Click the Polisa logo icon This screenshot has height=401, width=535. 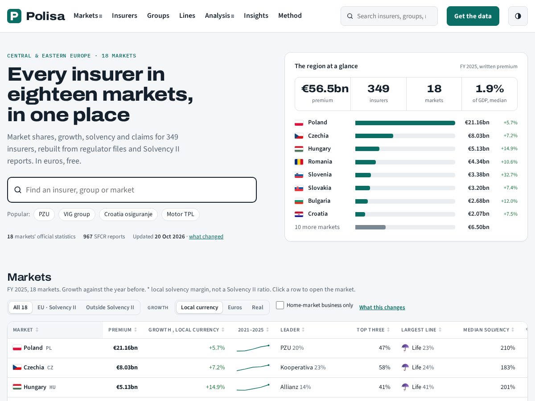(x=14, y=16)
